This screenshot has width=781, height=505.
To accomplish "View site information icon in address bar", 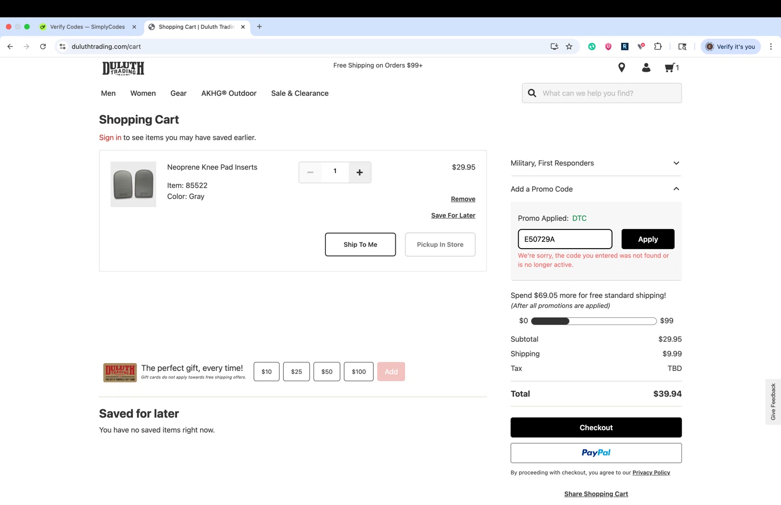I will pyautogui.click(x=62, y=47).
